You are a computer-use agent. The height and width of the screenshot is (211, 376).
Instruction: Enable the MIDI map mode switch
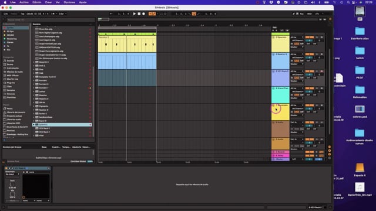[310, 14]
